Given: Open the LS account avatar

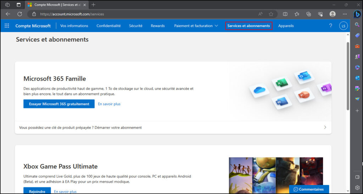Looking at the screenshot, I should [344, 26].
